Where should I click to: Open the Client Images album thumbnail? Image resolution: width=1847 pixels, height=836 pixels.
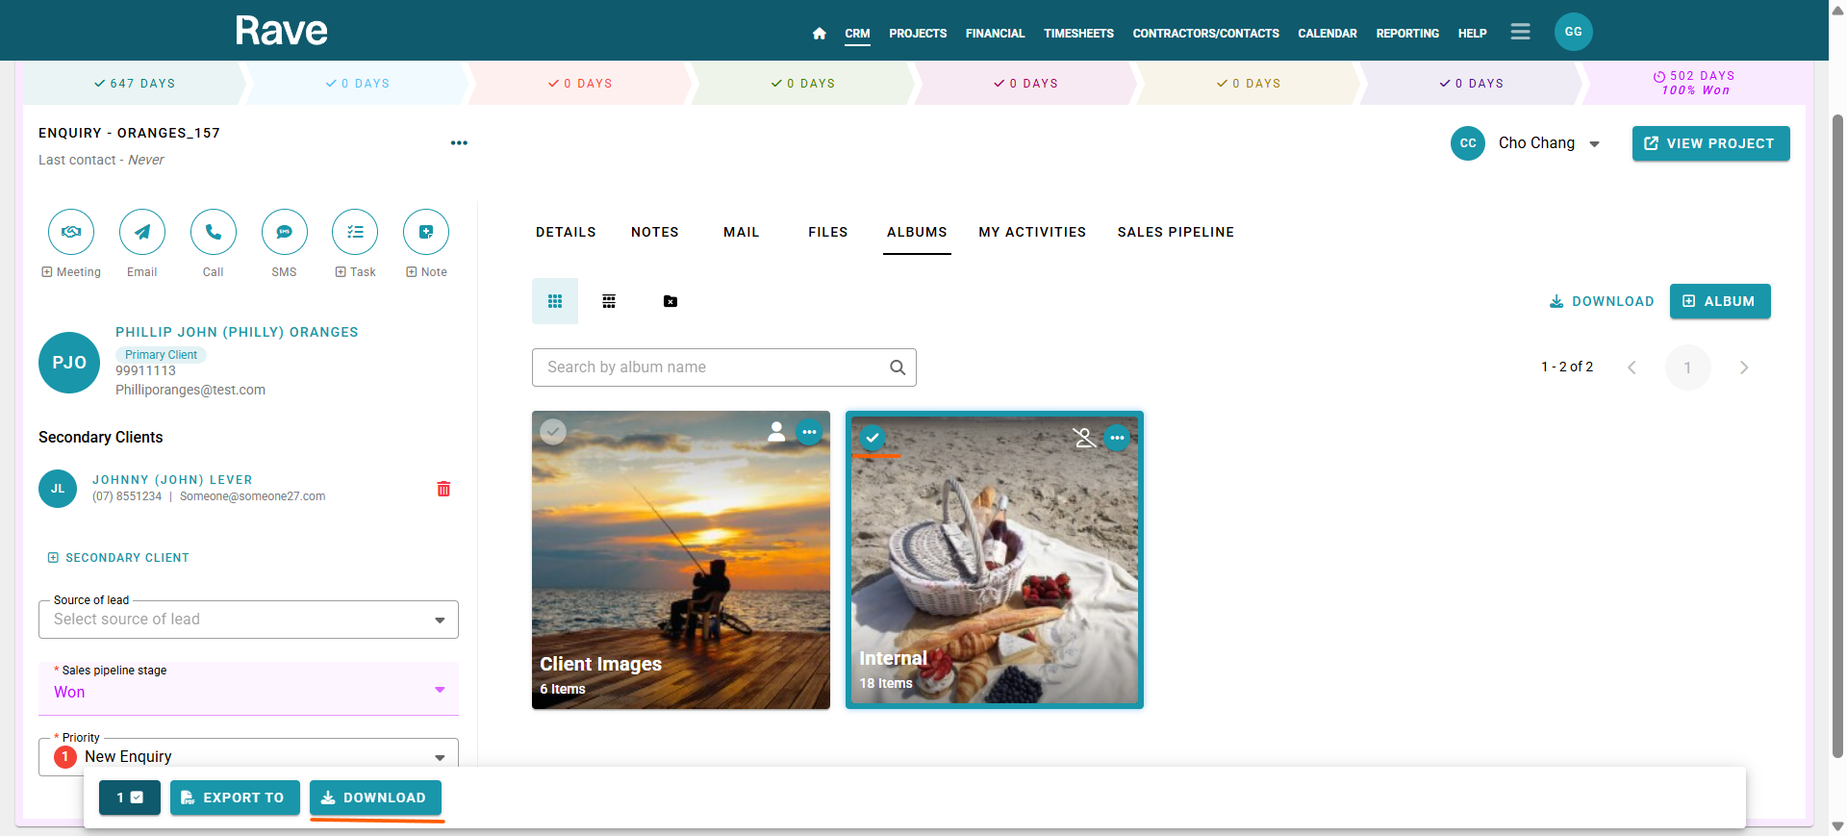681,560
